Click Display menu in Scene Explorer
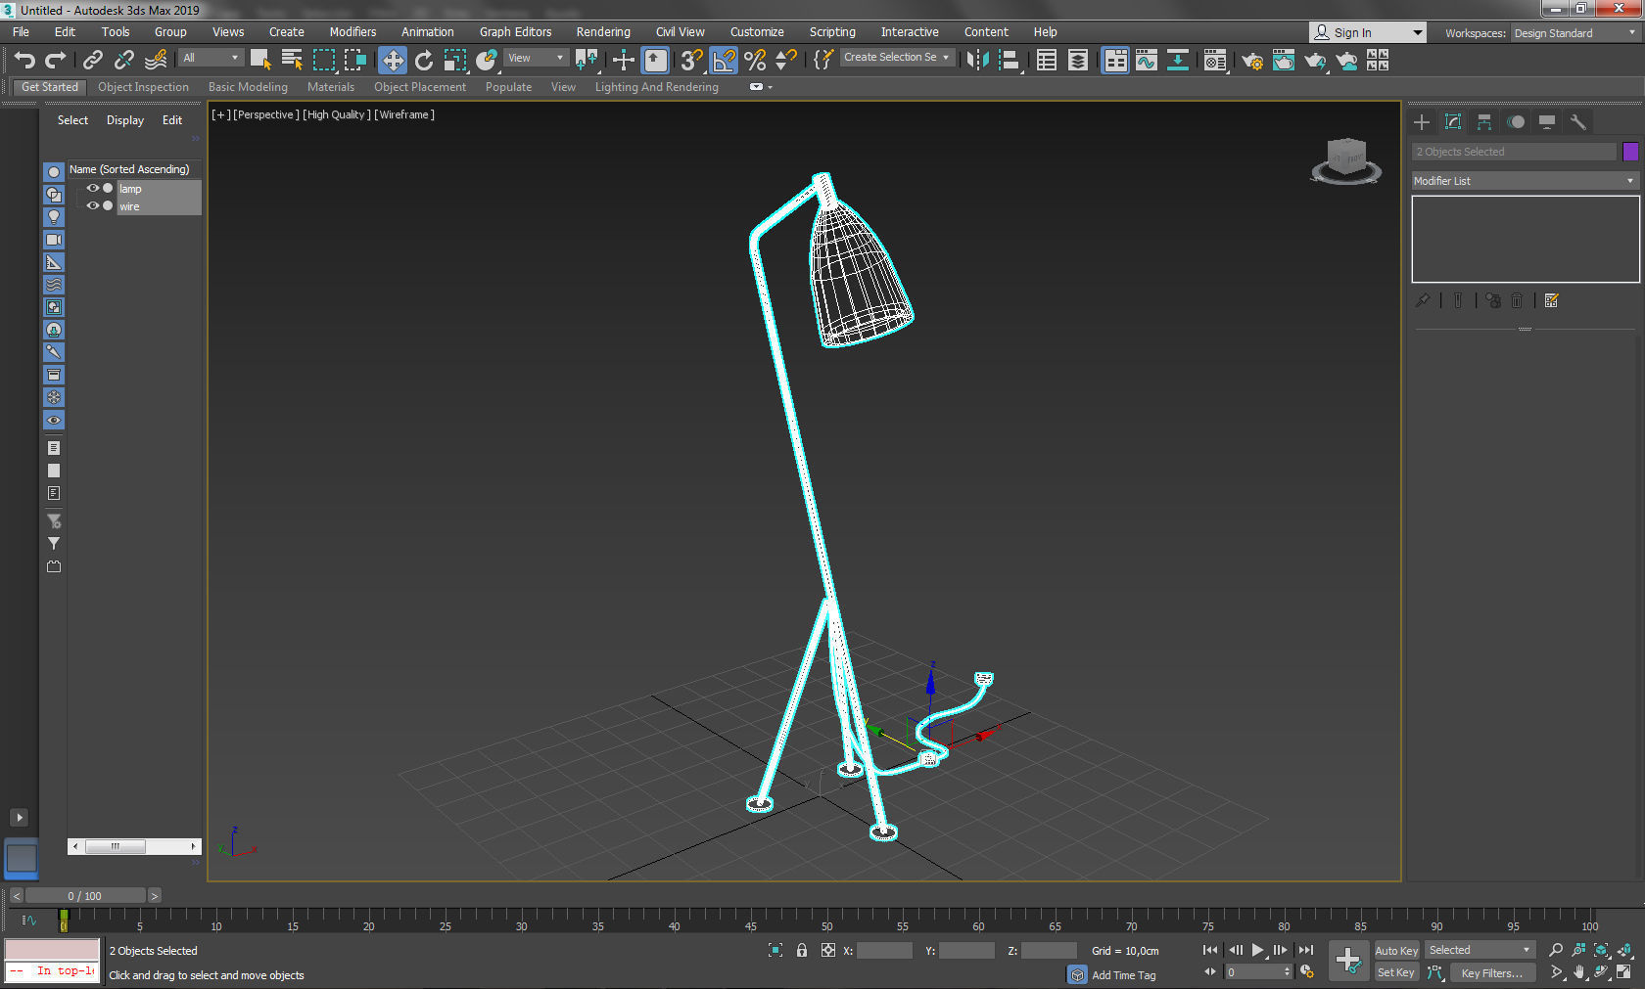The image size is (1645, 989). coord(125,120)
